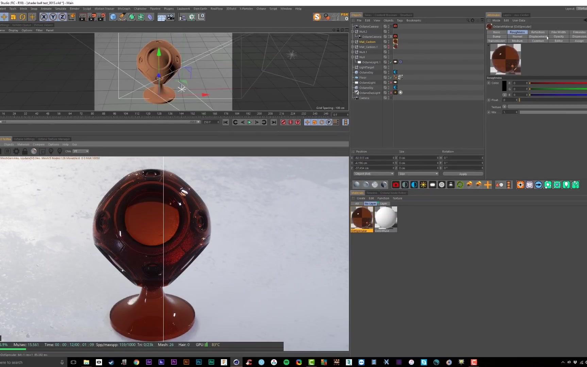The width and height of the screenshot is (587, 367).
Task: Add an Octane Daylight using the sun icon
Action: point(423,185)
